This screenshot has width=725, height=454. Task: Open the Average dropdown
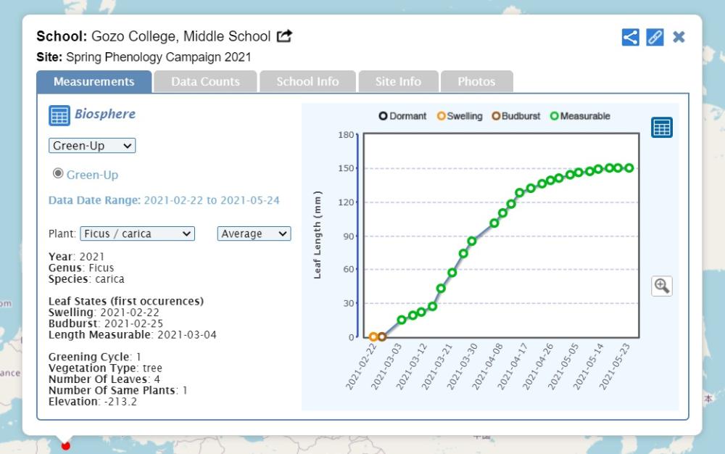pyautogui.click(x=254, y=234)
